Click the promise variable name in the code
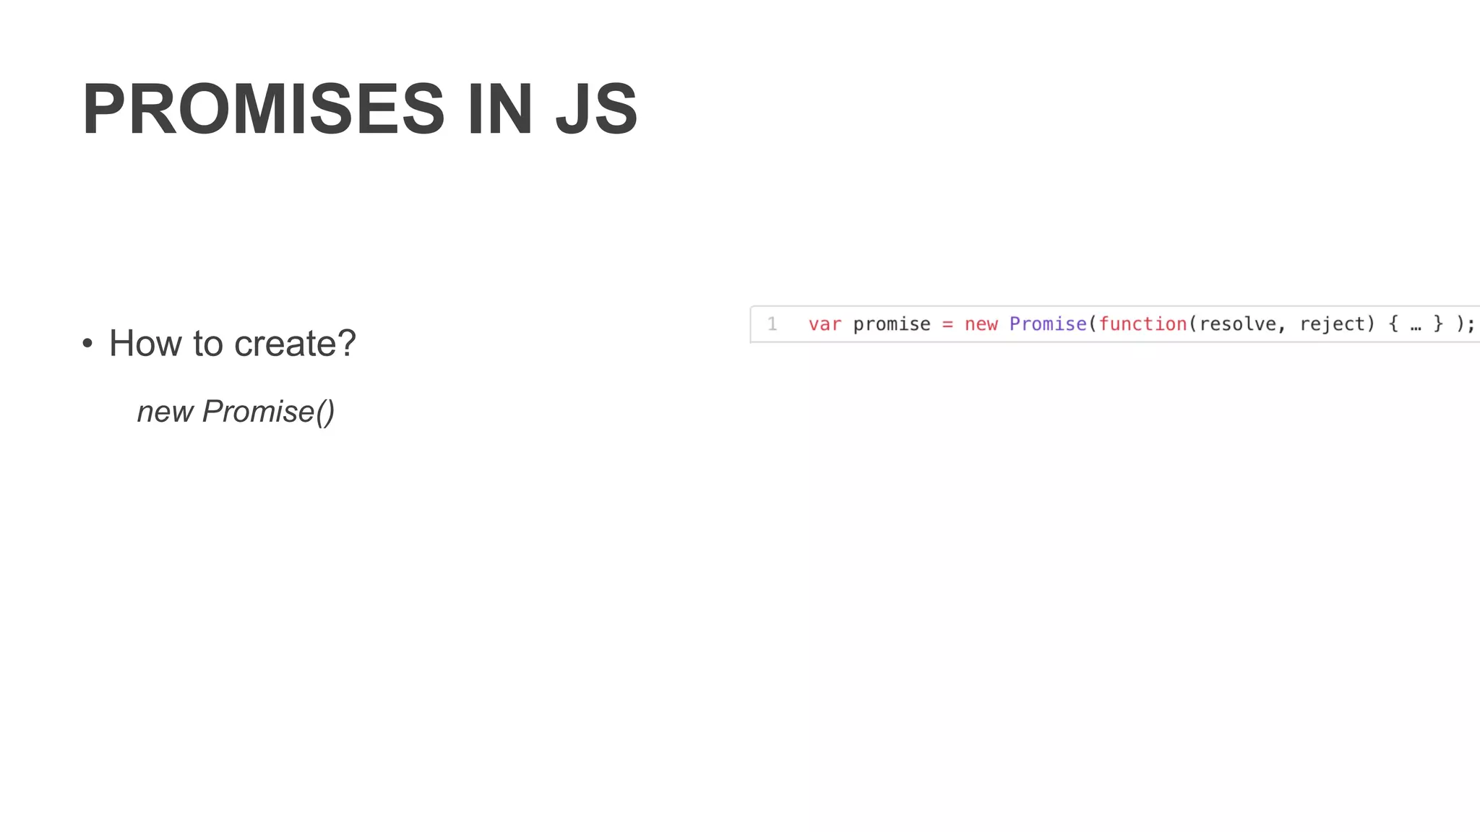 [x=892, y=324]
